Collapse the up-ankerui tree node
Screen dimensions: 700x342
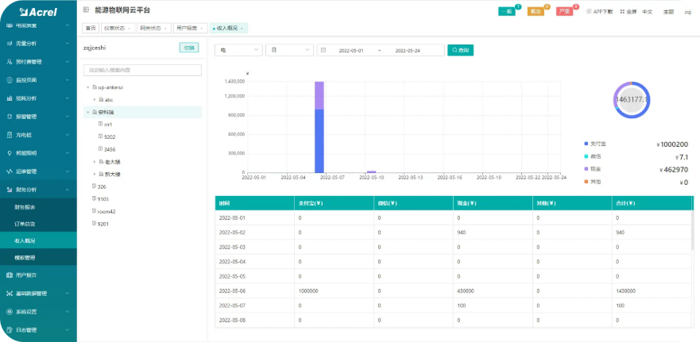click(x=88, y=87)
